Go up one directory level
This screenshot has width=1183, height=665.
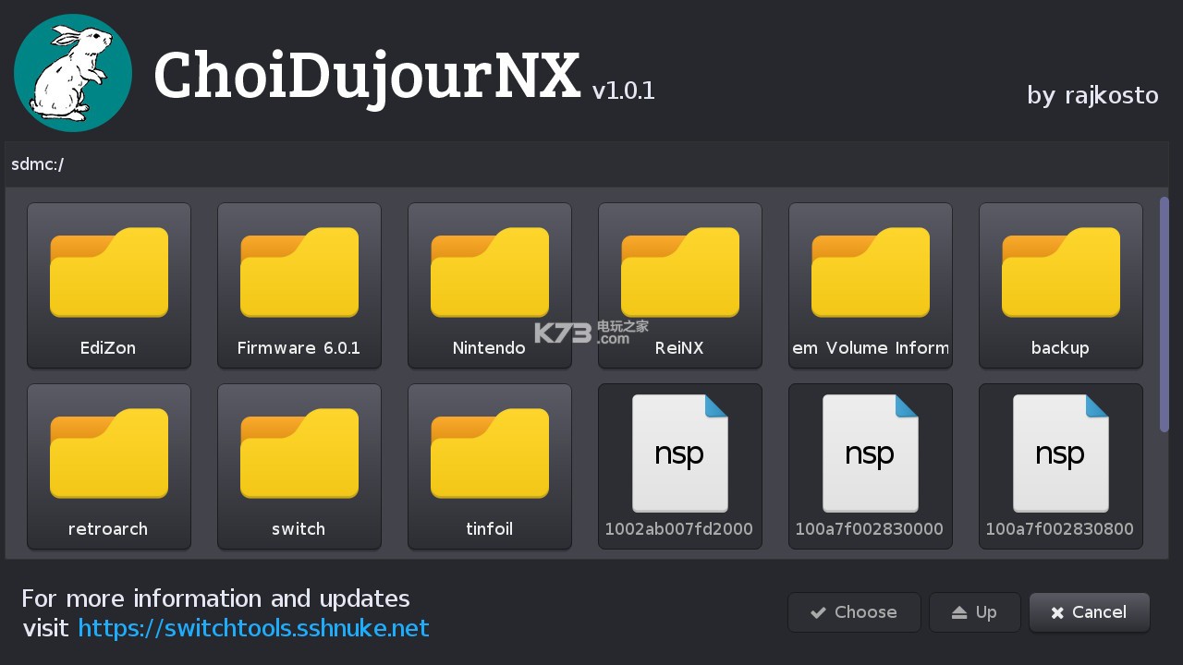click(x=974, y=612)
